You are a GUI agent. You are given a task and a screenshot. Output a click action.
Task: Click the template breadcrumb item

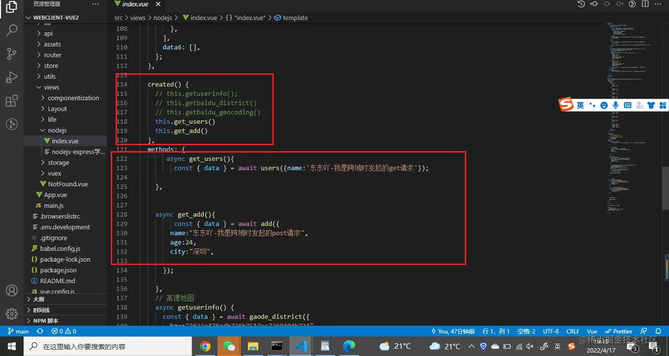[x=291, y=18]
